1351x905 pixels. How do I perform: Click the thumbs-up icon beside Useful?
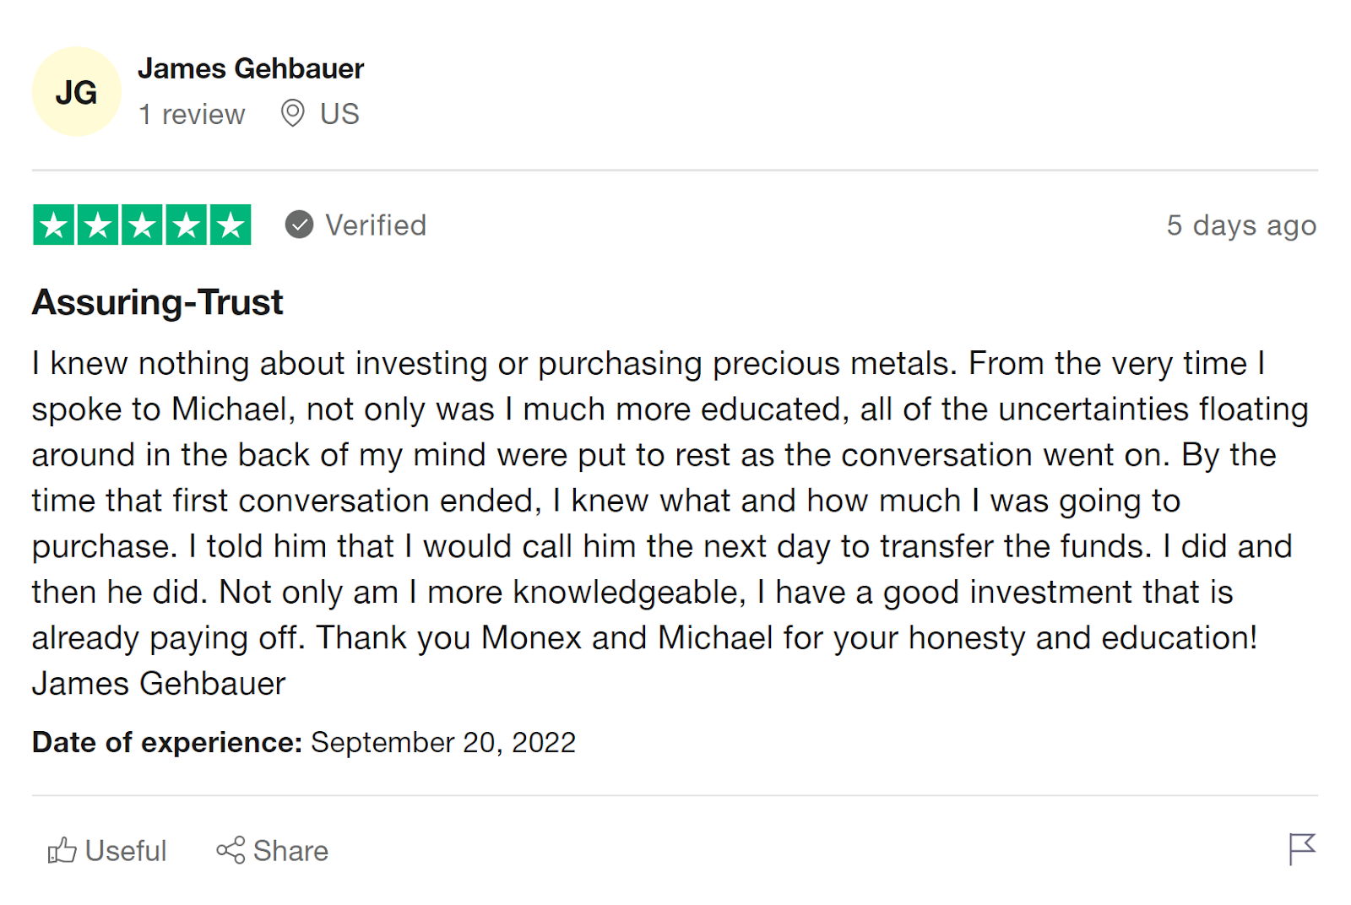pyautogui.click(x=62, y=850)
